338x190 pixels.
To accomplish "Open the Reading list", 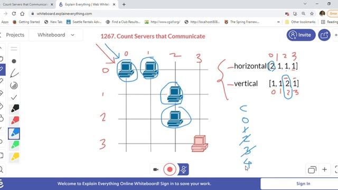I will click(330, 22).
